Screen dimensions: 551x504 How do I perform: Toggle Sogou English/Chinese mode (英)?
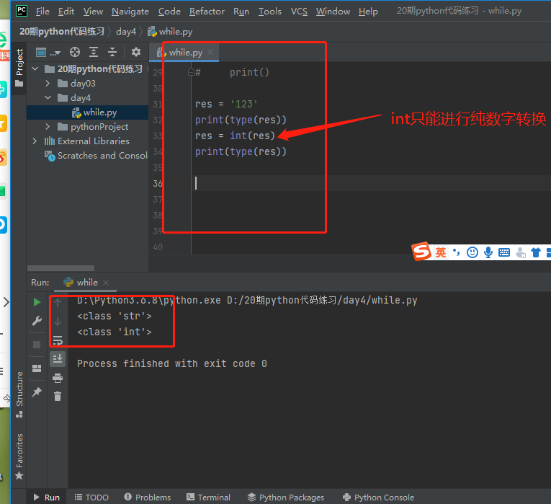(x=441, y=252)
